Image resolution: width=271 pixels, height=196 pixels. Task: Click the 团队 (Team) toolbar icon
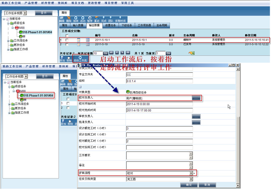coord(110,19)
